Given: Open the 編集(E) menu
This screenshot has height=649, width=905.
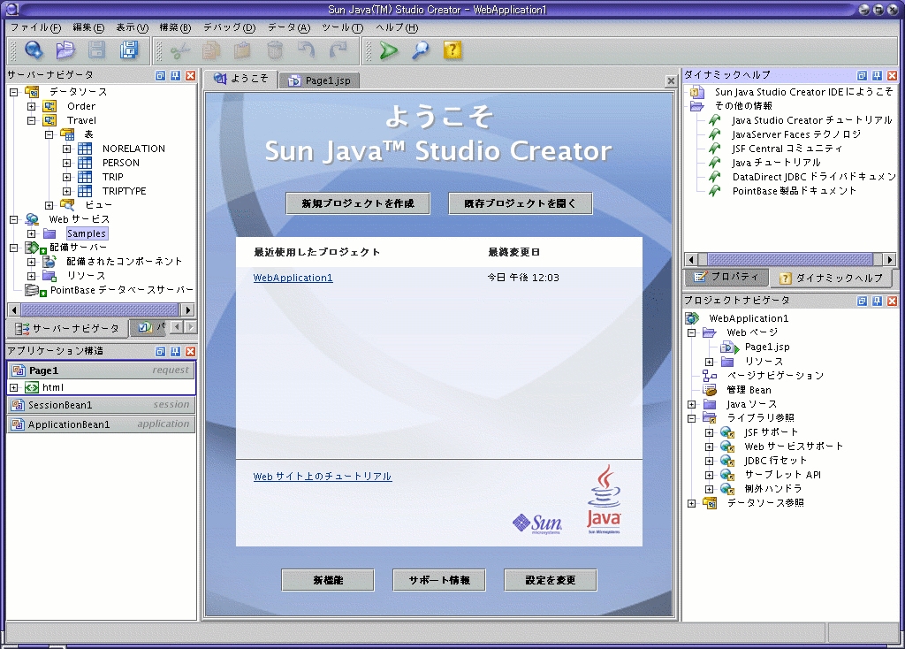Looking at the screenshot, I should tap(88, 27).
